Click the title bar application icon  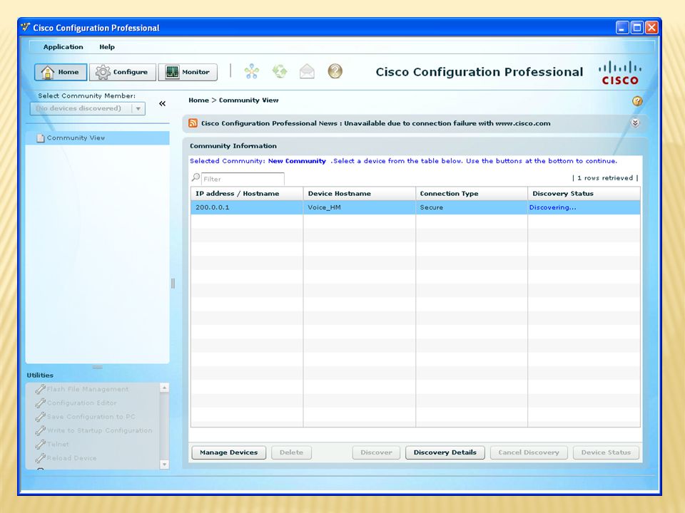(26, 27)
